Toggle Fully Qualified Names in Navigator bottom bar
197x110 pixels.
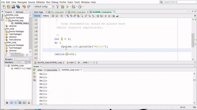click(29, 103)
